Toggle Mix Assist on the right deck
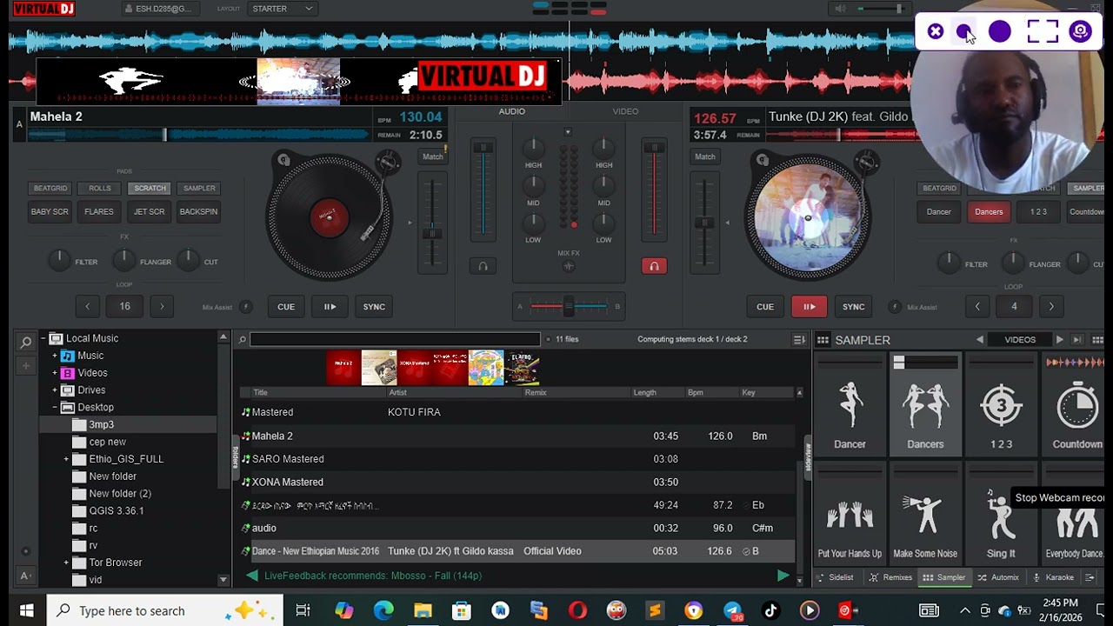Image resolution: width=1113 pixels, height=626 pixels. click(894, 306)
